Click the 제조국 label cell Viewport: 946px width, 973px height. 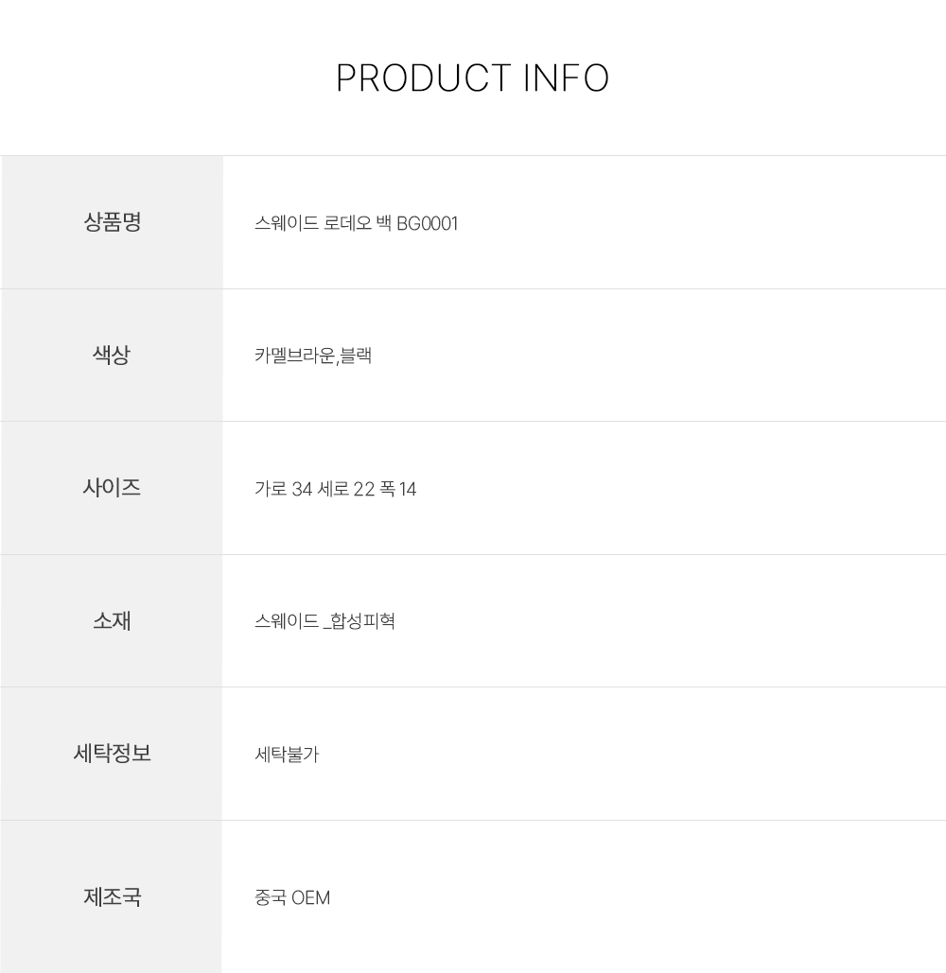coord(112,895)
